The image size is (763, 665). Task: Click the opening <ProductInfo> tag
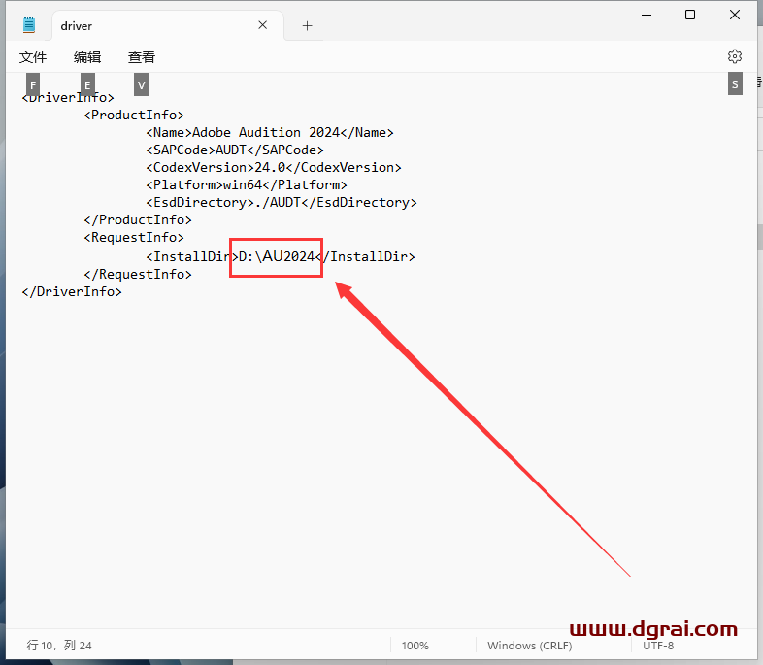click(x=134, y=115)
